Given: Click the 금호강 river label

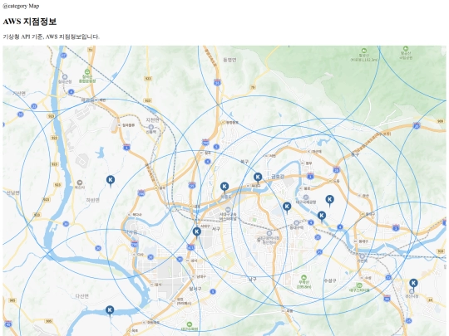Looking at the screenshot, I should point(277,178).
